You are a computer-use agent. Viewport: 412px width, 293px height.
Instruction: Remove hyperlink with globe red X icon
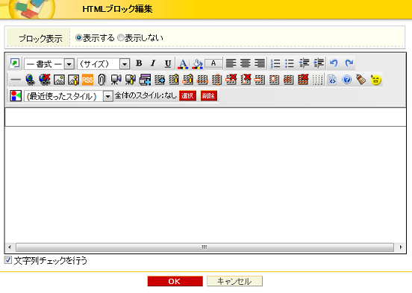(x=45, y=80)
